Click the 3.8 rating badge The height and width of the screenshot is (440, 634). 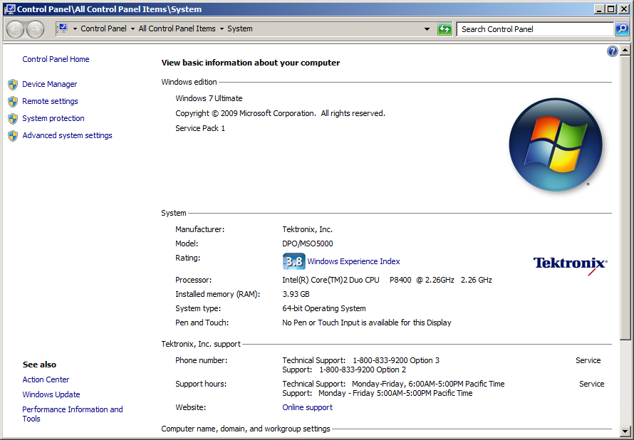[x=293, y=261]
